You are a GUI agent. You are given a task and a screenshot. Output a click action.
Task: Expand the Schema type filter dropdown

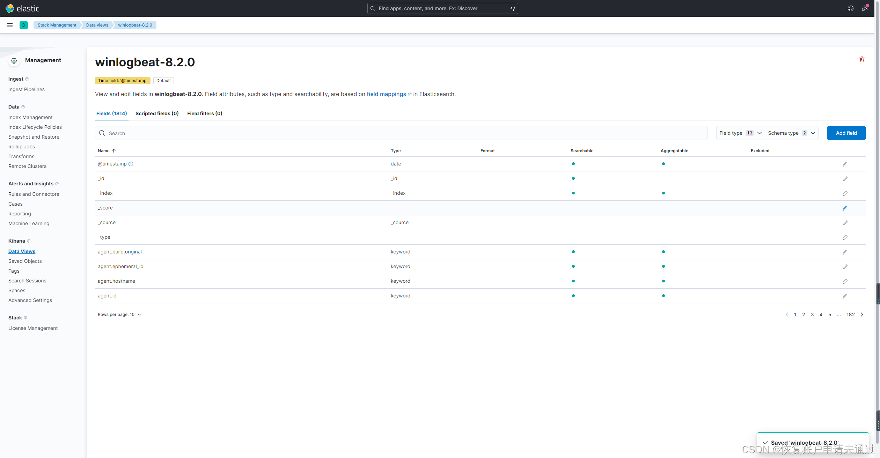[x=791, y=133]
